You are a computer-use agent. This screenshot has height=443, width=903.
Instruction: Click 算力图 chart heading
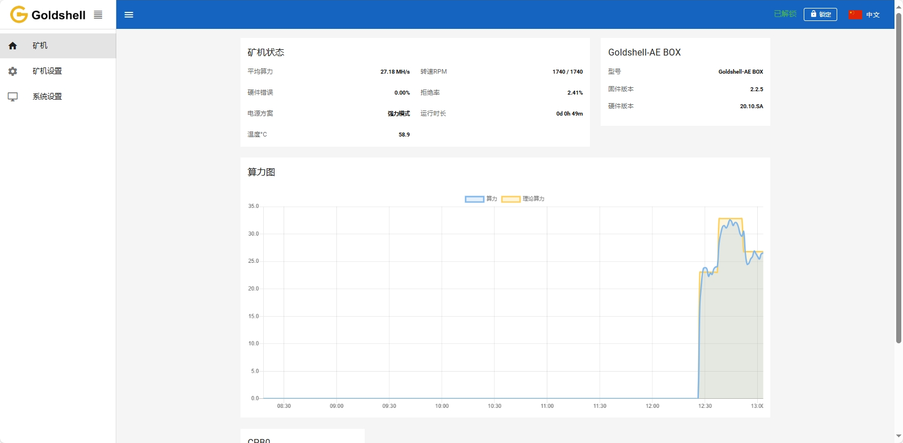pyautogui.click(x=261, y=172)
